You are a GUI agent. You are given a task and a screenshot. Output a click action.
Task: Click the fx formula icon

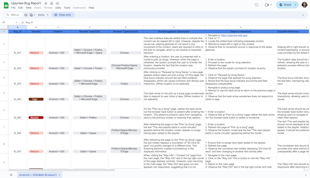click(x=22, y=22)
